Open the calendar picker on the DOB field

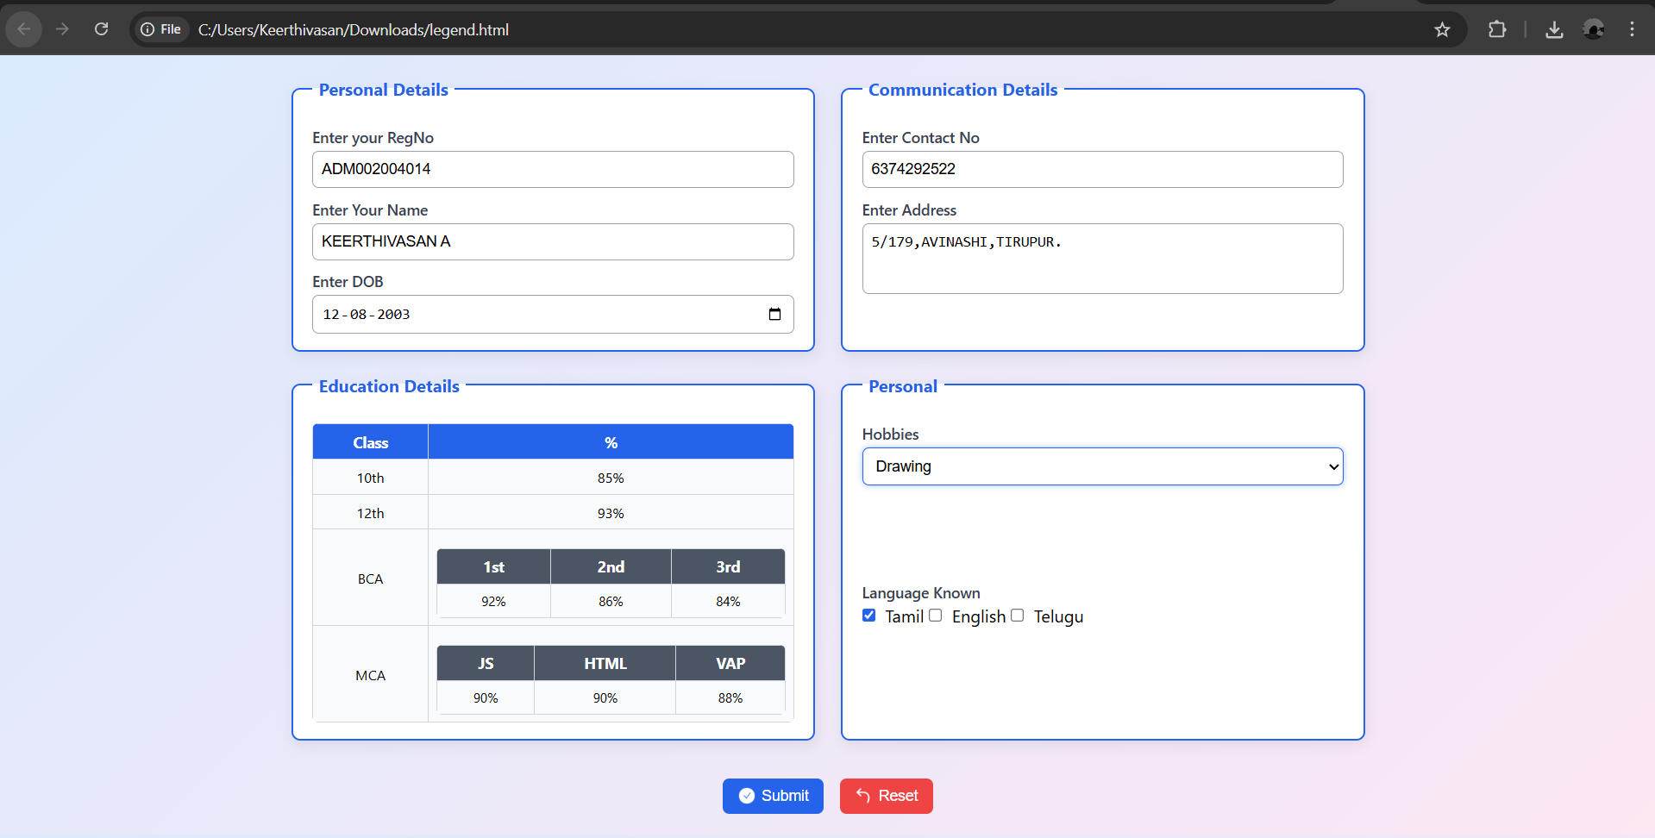tap(774, 314)
